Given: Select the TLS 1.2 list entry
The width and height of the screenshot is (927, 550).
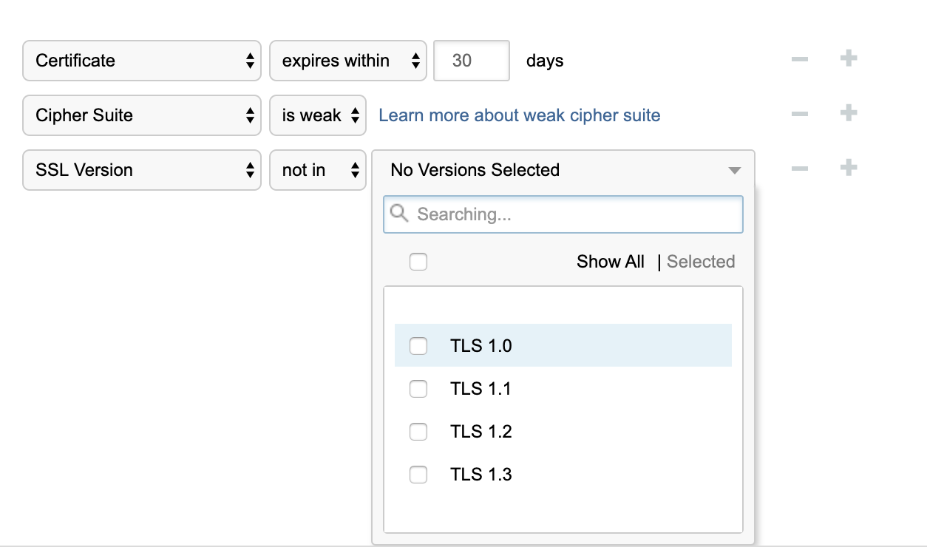Looking at the screenshot, I should click(563, 432).
